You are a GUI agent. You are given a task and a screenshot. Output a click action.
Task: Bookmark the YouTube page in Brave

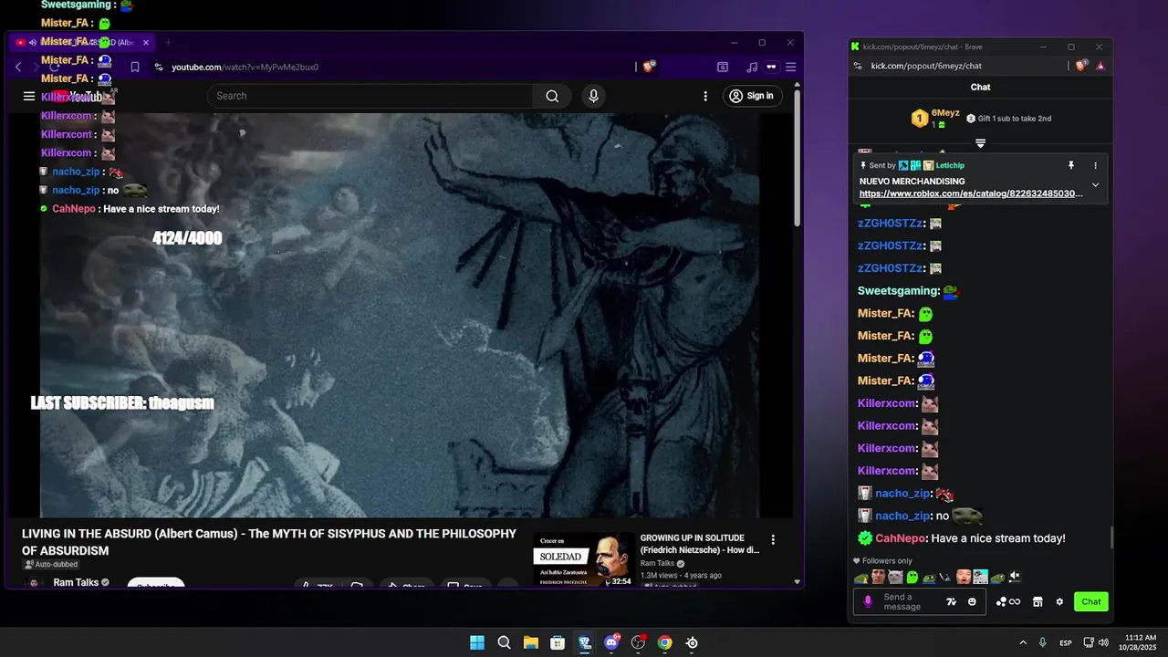135,67
